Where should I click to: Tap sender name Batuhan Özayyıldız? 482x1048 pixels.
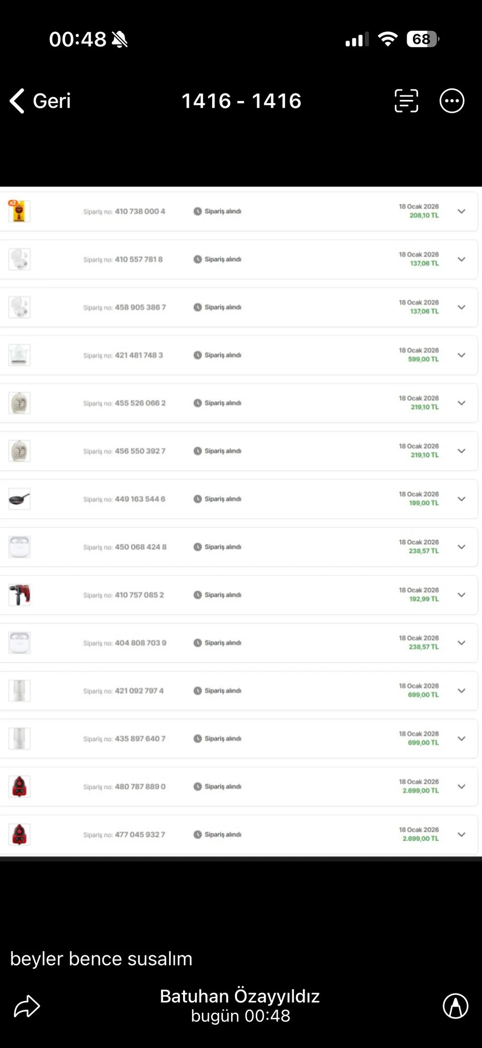coord(240,996)
